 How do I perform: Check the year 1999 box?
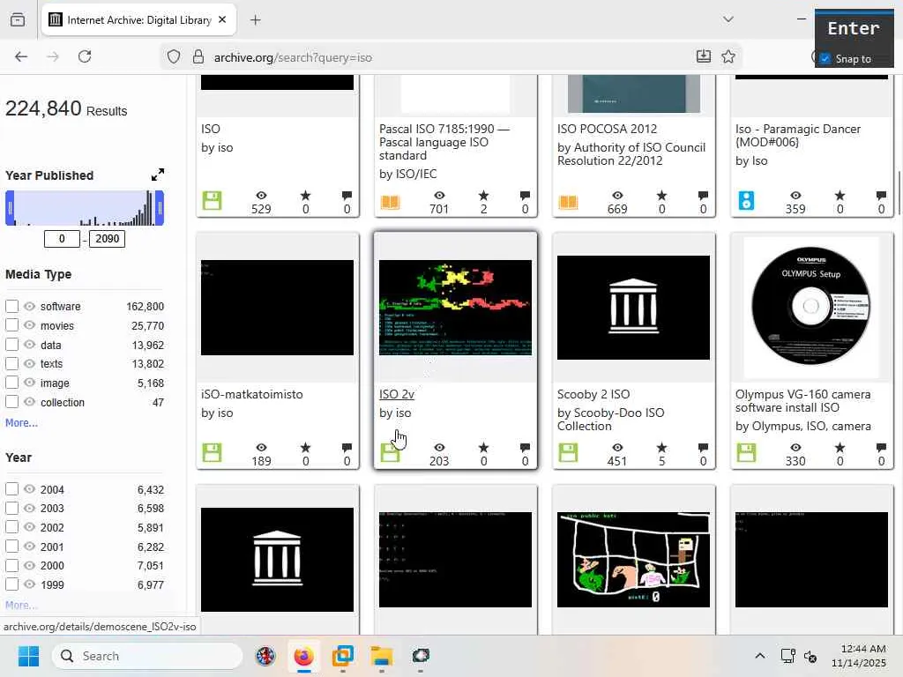pyautogui.click(x=12, y=584)
